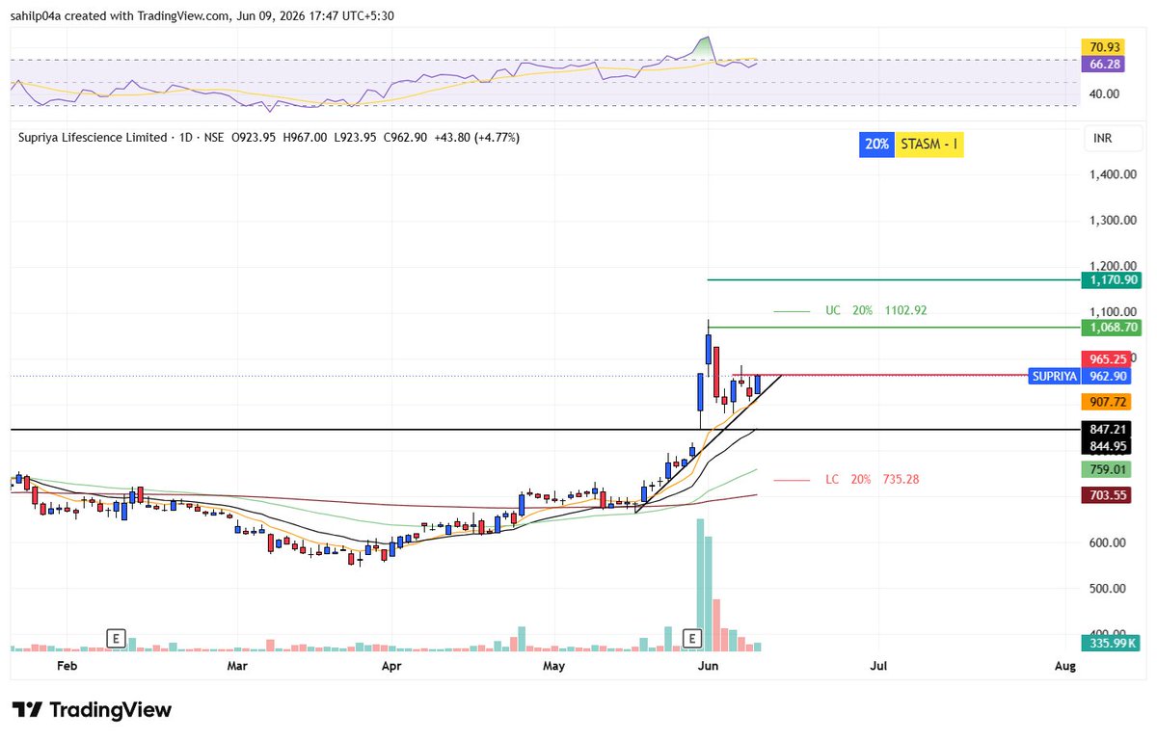
Task: Click the Aug label on time axis
Action: click(x=1064, y=666)
